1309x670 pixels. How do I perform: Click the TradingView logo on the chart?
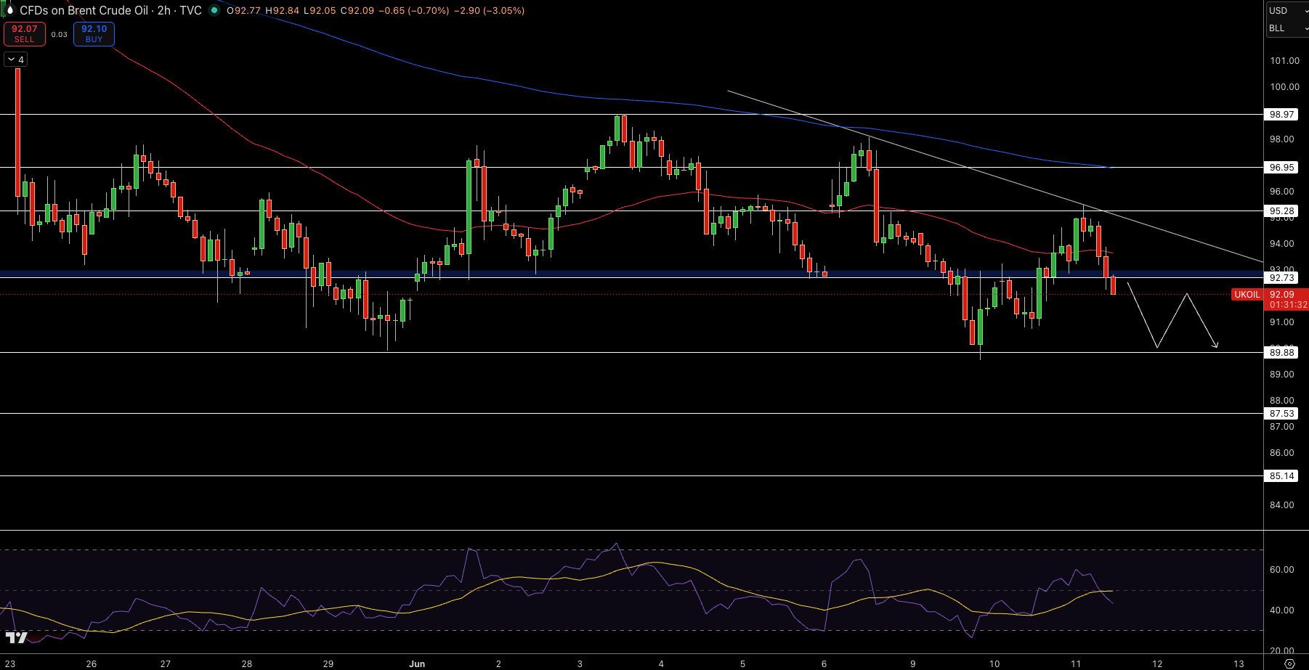[16, 637]
